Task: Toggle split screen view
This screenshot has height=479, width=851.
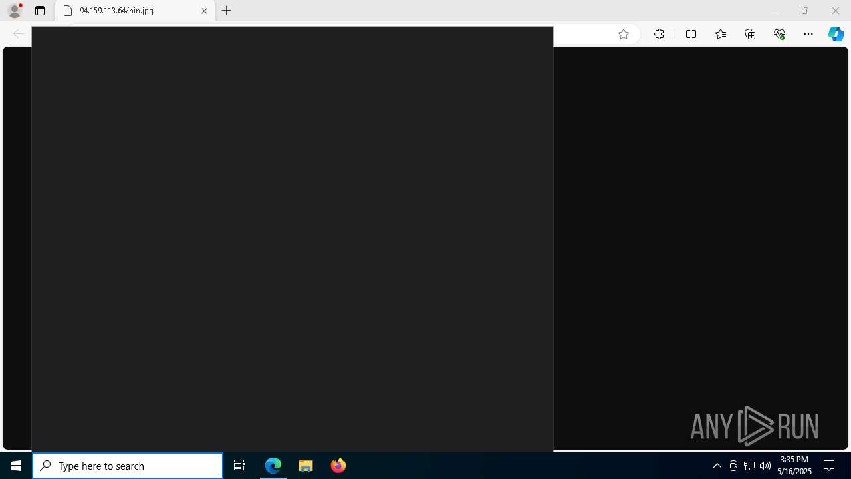Action: coord(691,34)
